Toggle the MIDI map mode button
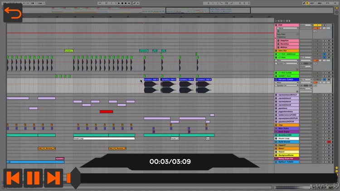340x191 pixels. click(x=320, y=3)
